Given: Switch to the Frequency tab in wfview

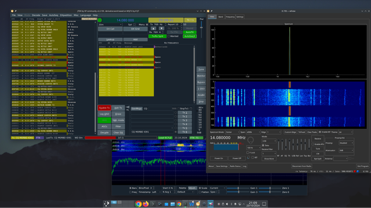Looking at the screenshot, I should 230,17.
